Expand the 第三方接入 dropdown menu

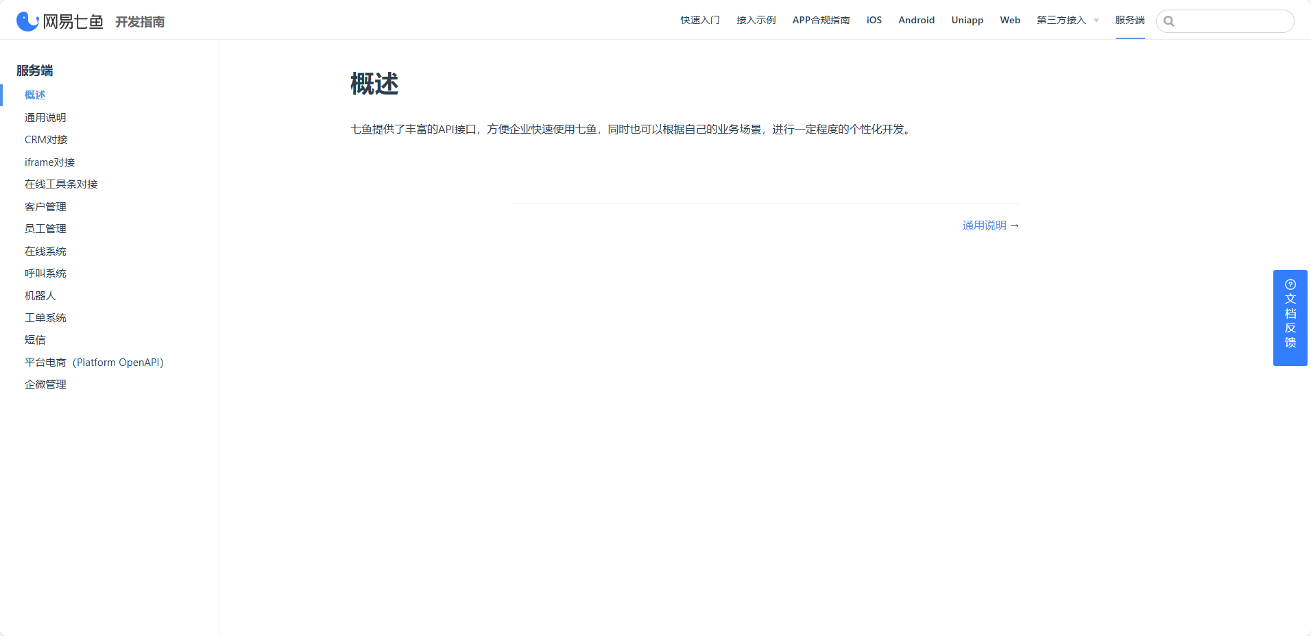pyautogui.click(x=1067, y=20)
